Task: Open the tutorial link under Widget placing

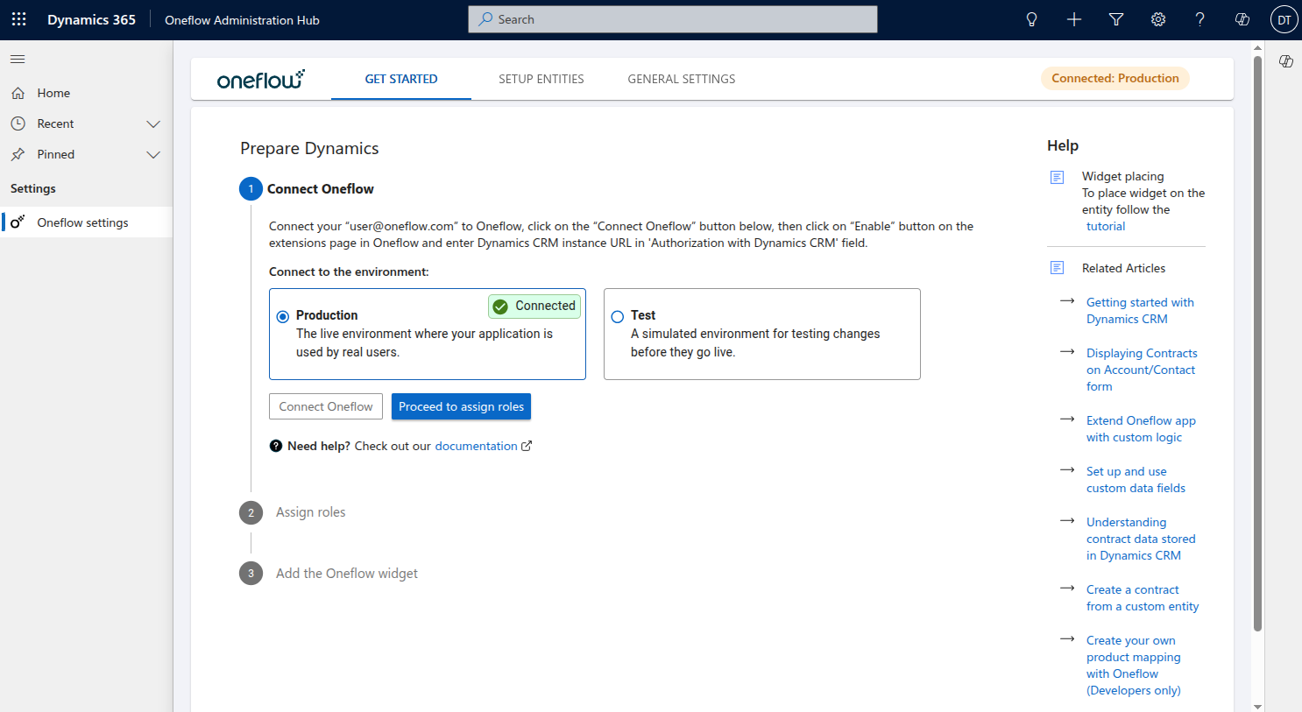Action: point(1106,226)
